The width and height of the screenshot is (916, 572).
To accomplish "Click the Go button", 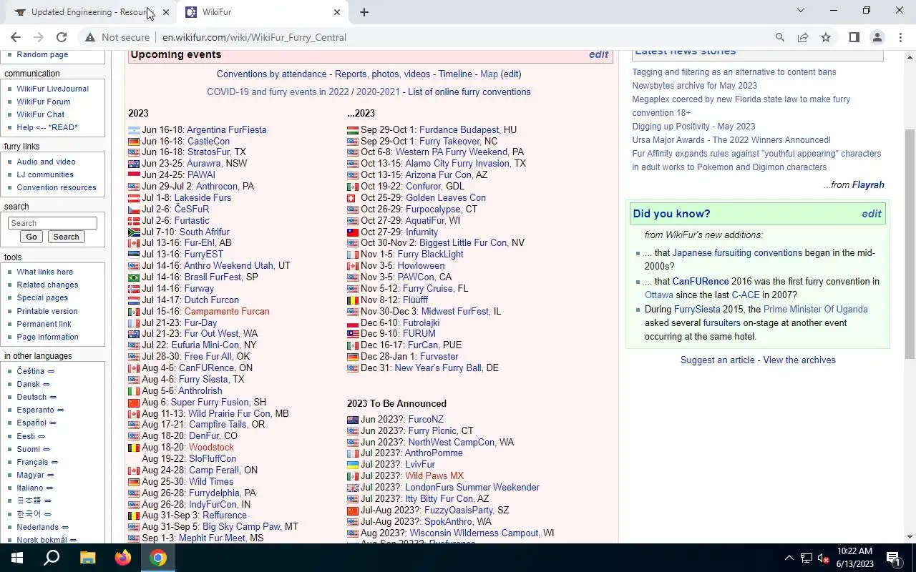I will [x=31, y=237].
